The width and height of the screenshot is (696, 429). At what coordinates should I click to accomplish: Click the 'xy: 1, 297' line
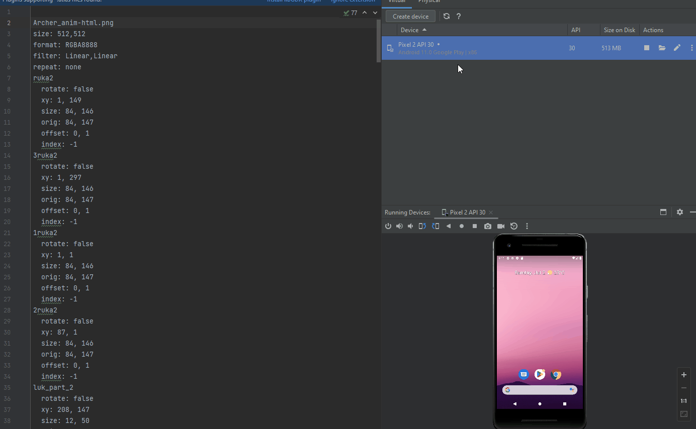[x=61, y=178]
